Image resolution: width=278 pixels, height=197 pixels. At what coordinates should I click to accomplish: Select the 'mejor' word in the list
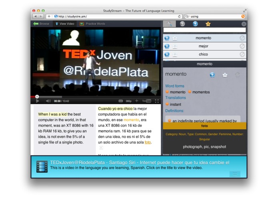tap(203, 46)
